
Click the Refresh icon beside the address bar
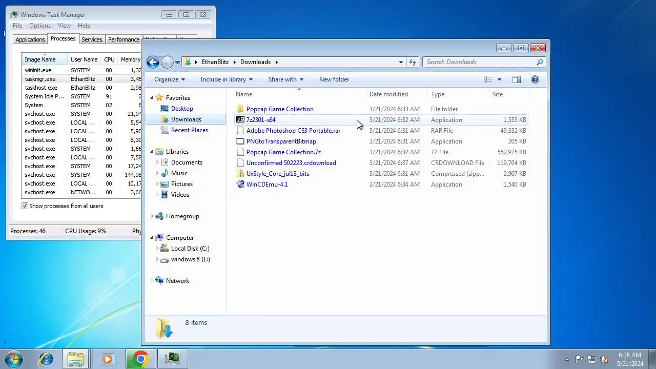click(413, 62)
